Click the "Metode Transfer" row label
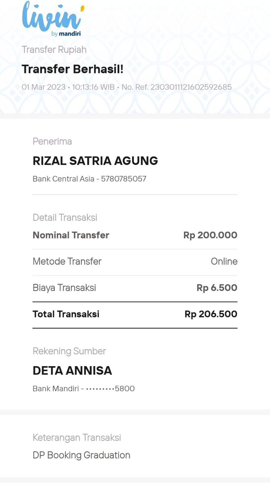 (67, 261)
